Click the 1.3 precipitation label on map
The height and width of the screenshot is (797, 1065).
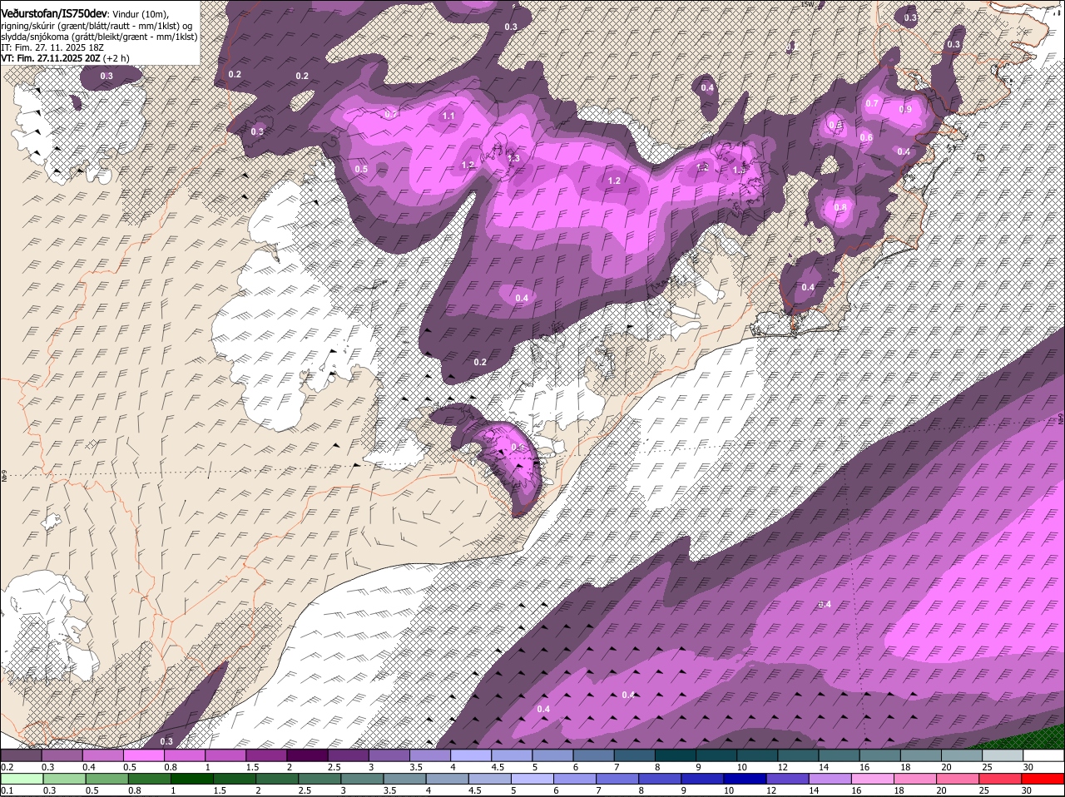click(x=513, y=158)
